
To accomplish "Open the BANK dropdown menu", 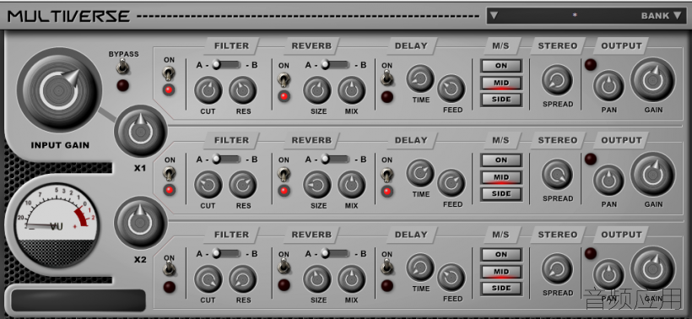I will (x=661, y=16).
